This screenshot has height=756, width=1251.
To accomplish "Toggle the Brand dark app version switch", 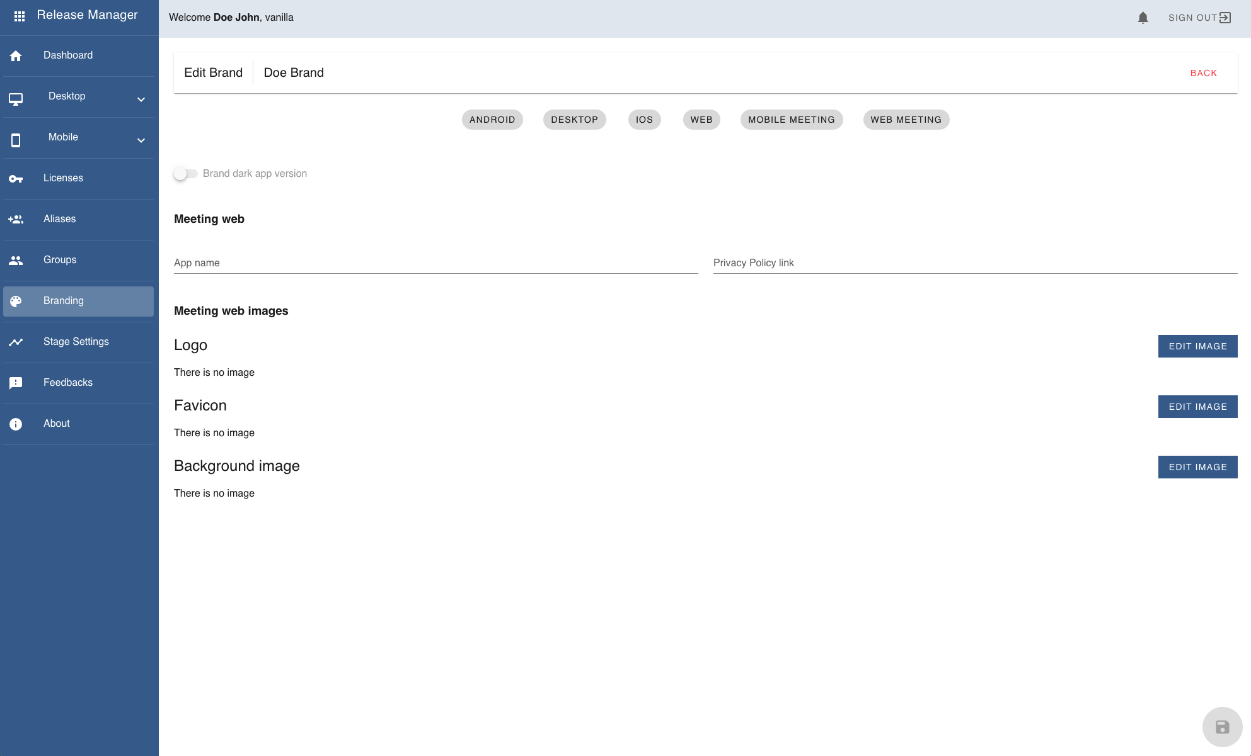I will 185,173.
